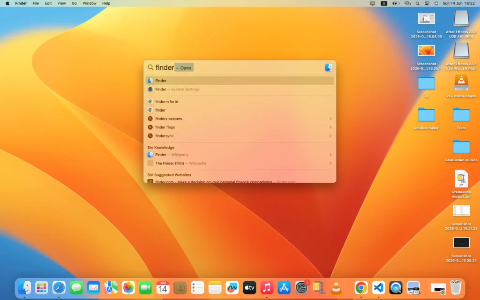Open Notes app in the Dock
The height and width of the screenshot is (300, 480).
coord(215,288)
